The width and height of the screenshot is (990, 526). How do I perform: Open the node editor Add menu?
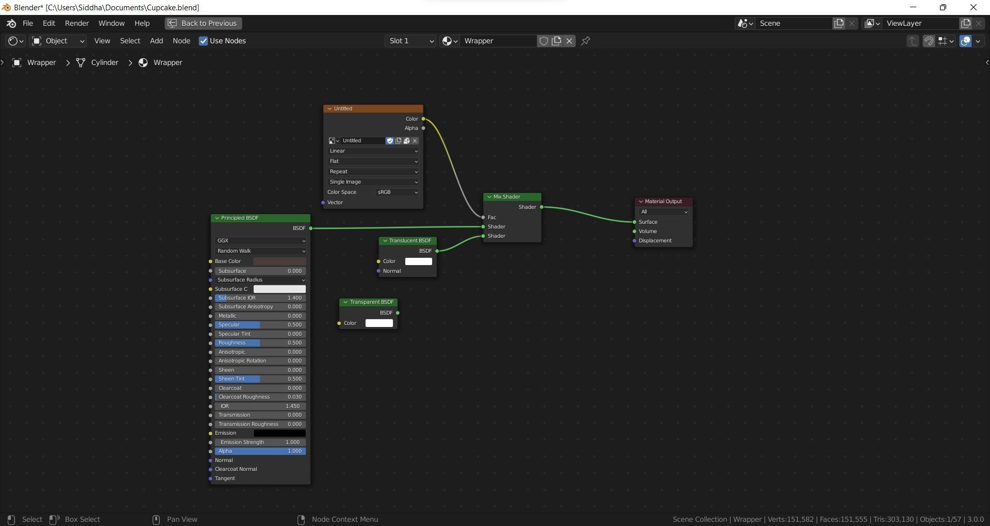(x=156, y=41)
